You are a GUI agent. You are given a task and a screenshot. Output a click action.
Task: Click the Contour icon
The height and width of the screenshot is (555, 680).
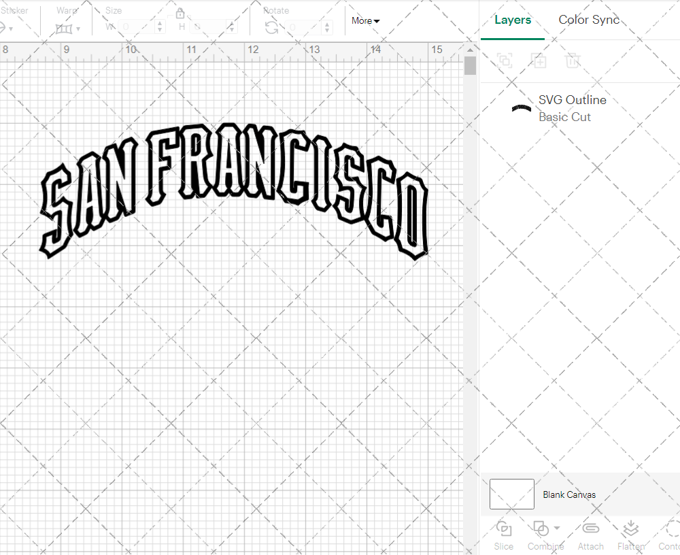click(672, 528)
